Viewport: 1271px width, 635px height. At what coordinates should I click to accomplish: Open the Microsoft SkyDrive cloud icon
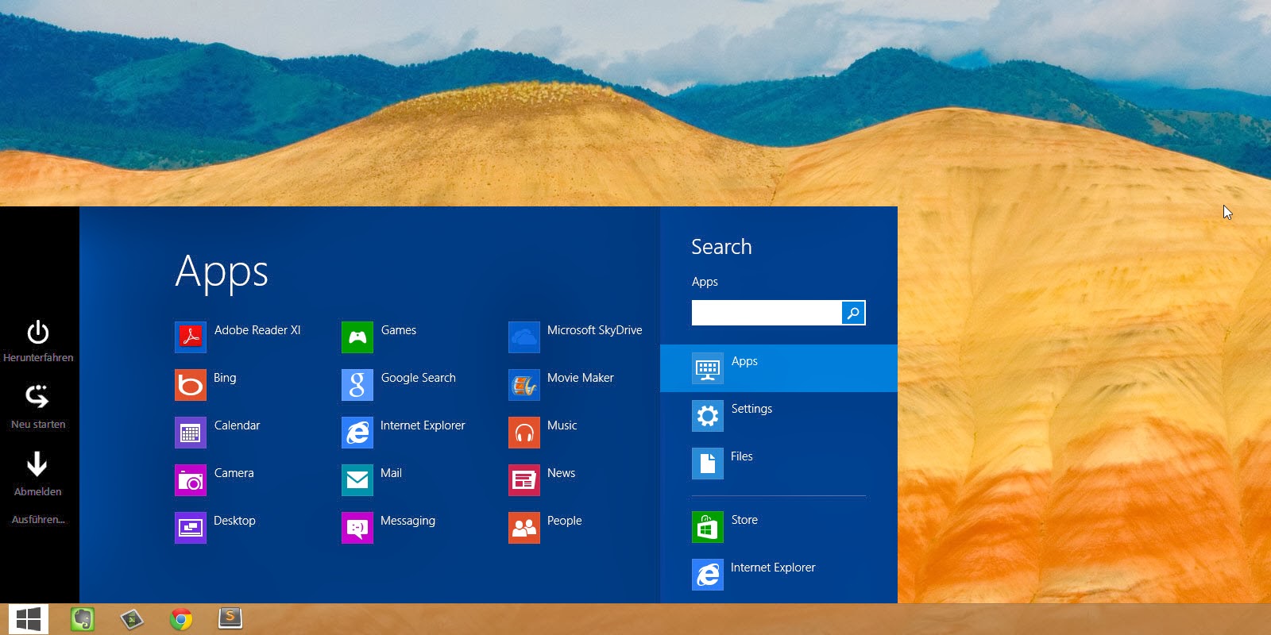click(x=524, y=337)
